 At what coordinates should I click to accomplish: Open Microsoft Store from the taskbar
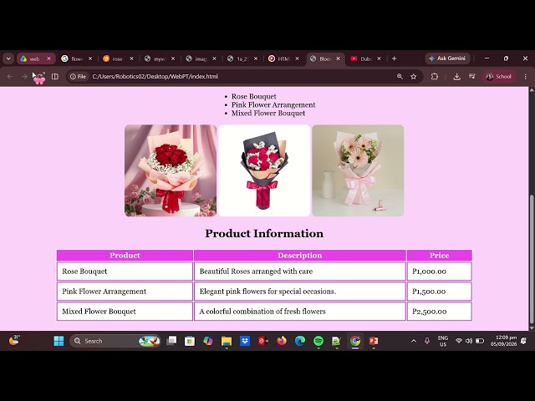coord(190,341)
